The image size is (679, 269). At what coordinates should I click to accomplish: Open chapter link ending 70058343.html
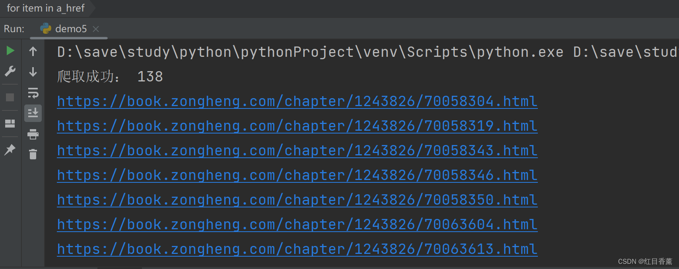pos(297,151)
